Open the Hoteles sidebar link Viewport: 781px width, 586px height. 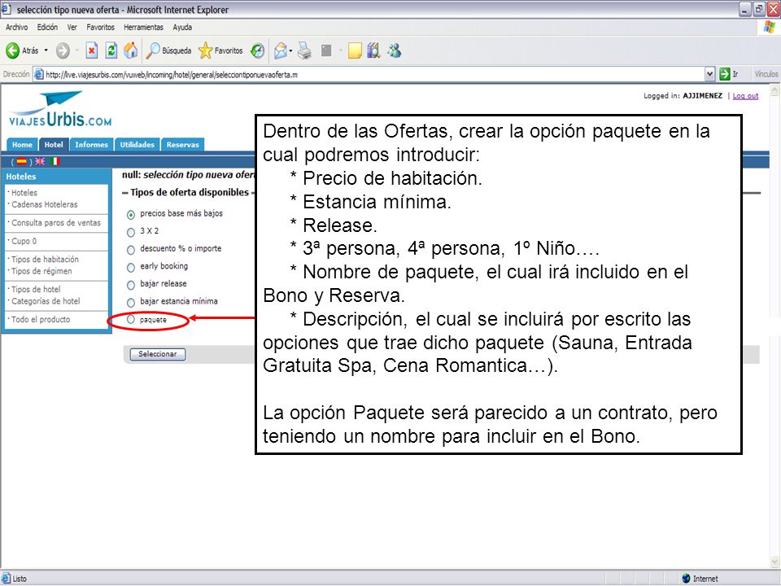click(x=24, y=193)
